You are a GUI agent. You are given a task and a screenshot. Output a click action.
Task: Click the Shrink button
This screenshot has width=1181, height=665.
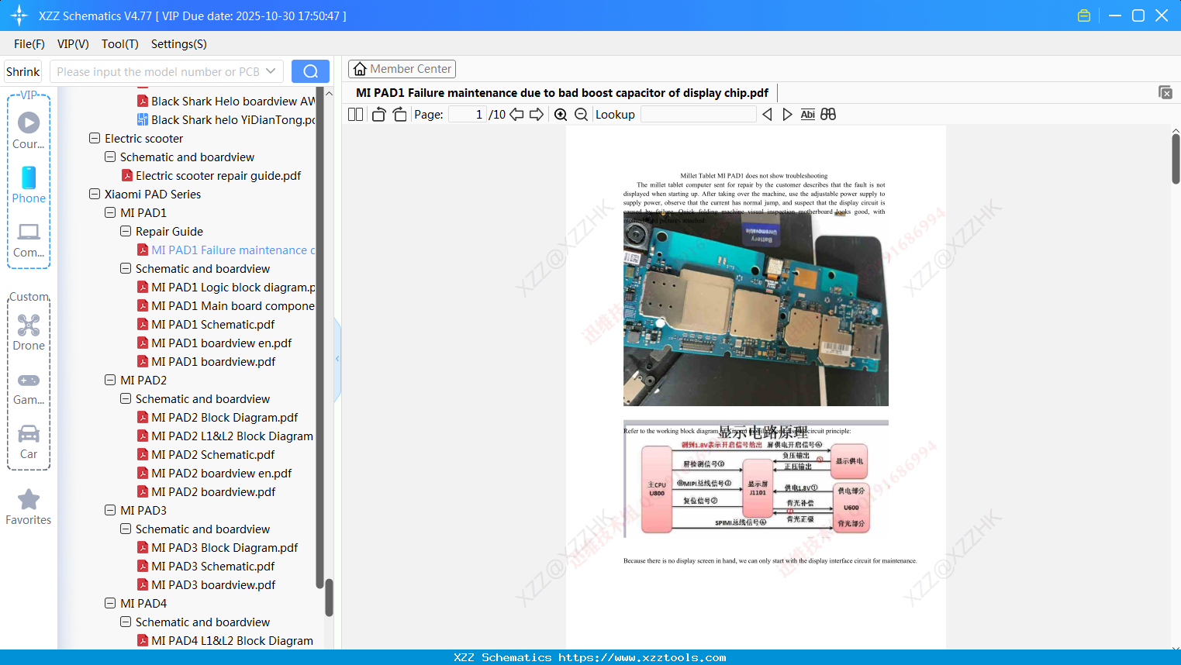(22, 71)
